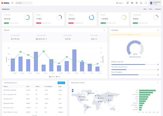Click the Attex logo
Screen dimensions: 163x116
(x=5, y=3)
